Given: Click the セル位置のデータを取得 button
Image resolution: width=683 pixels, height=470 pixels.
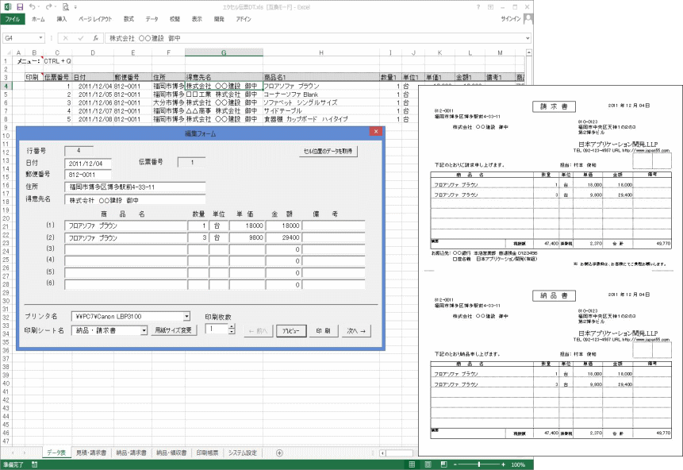Looking at the screenshot, I should [328, 152].
